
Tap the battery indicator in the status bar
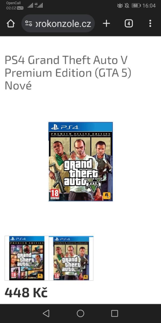[x=136, y=5]
